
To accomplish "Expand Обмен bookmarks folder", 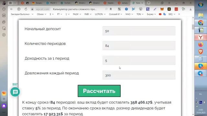I will (41, 14).
